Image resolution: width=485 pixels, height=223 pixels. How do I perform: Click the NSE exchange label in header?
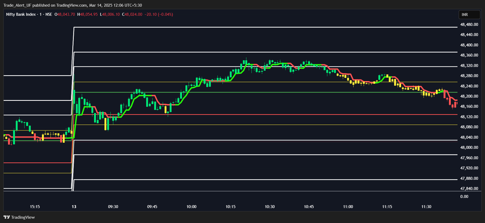click(x=49, y=14)
